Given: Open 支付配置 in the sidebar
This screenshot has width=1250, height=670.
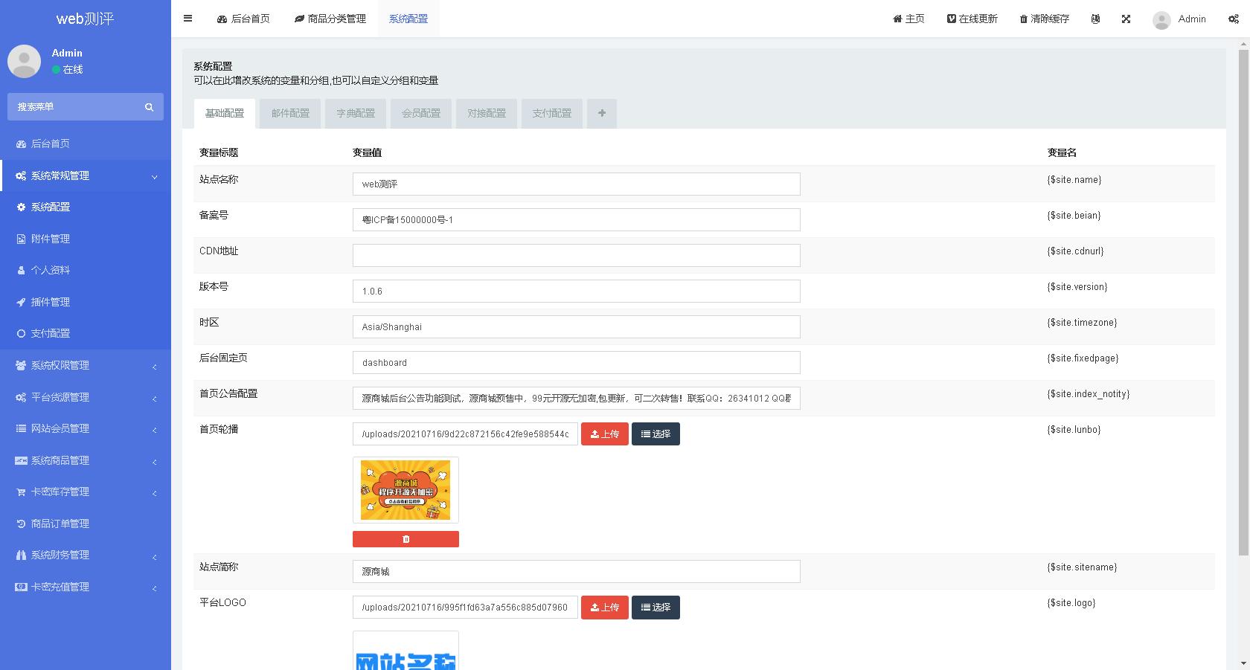Looking at the screenshot, I should 86,333.
